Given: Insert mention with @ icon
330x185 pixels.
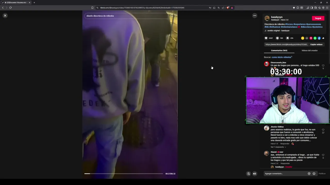Looking at the screenshot, I should (309, 174).
